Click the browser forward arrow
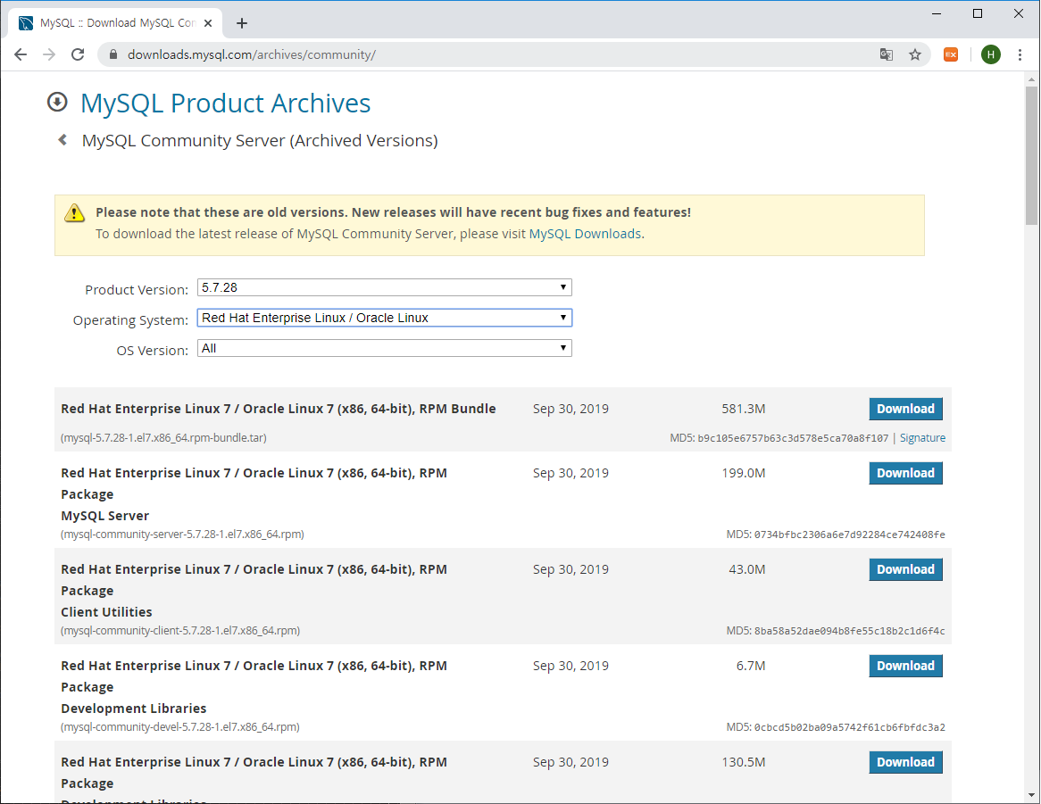 [49, 54]
